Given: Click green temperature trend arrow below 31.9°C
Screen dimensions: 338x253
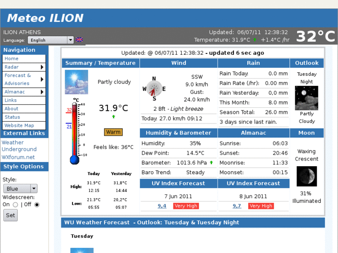Looking at the screenshot, I should tap(113, 117).
